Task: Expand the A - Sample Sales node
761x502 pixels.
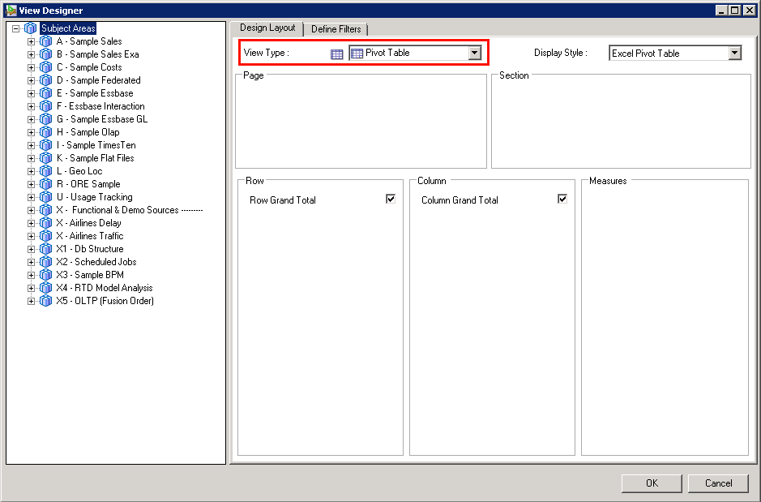Action: (31, 41)
